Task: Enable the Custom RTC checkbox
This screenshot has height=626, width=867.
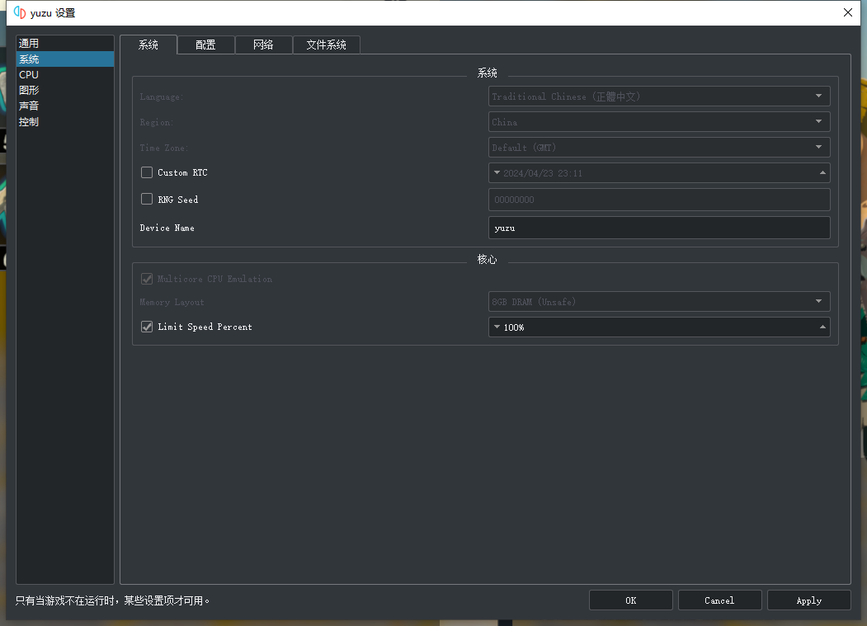Action: (147, 173)
